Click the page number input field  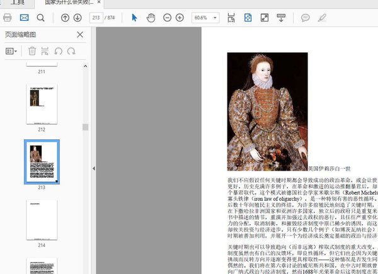(x=97, y=18)
